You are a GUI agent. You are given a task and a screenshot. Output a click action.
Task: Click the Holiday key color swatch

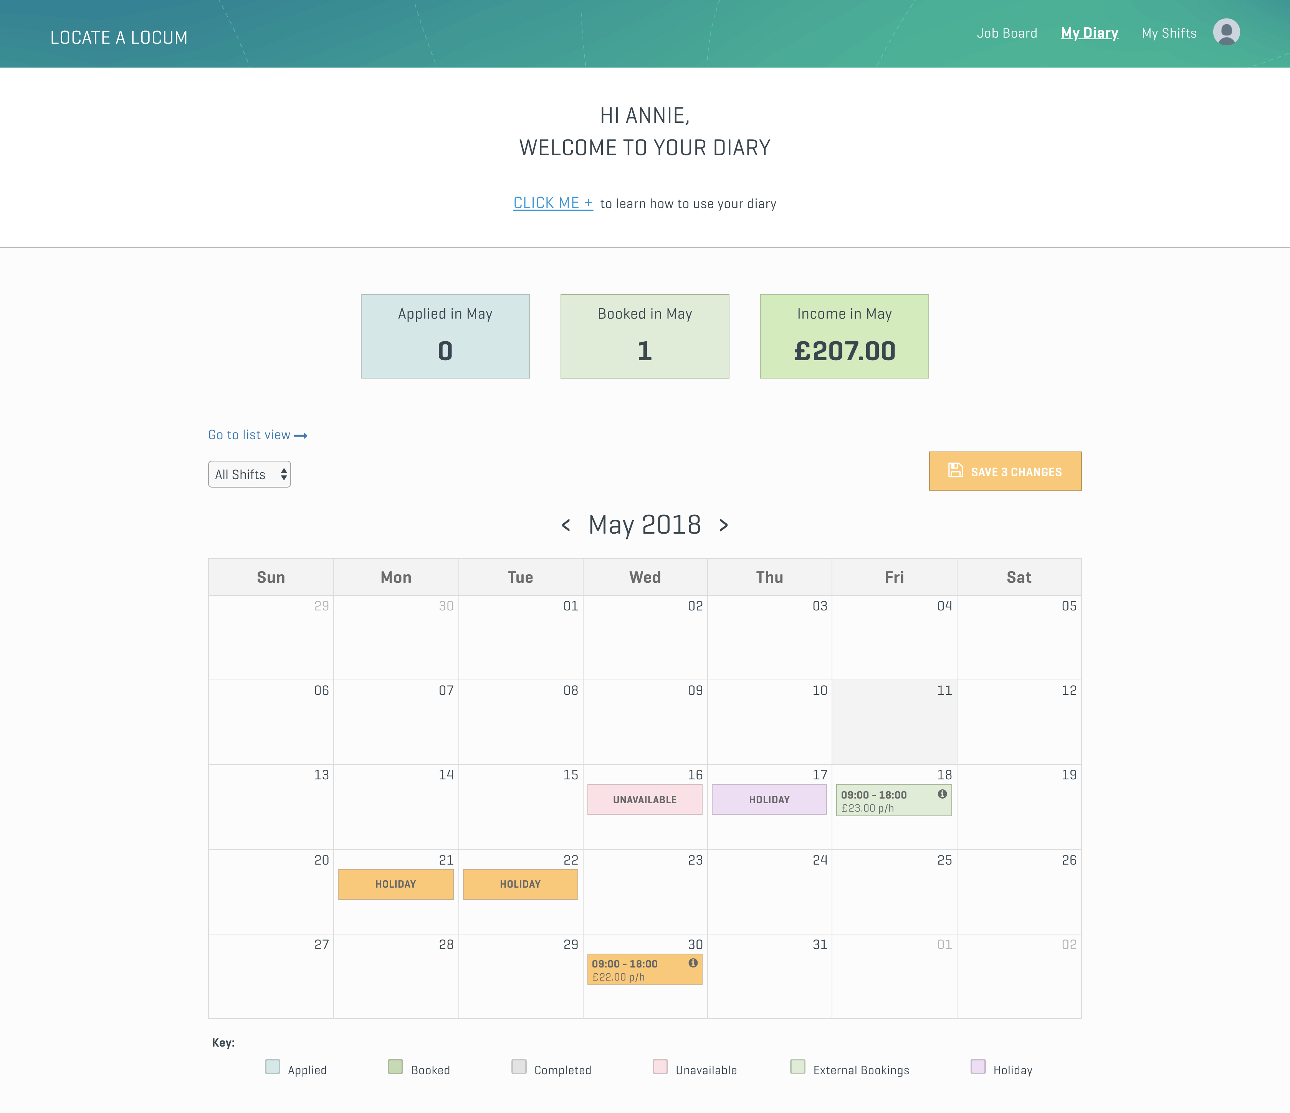click(x=977, y=1066)
